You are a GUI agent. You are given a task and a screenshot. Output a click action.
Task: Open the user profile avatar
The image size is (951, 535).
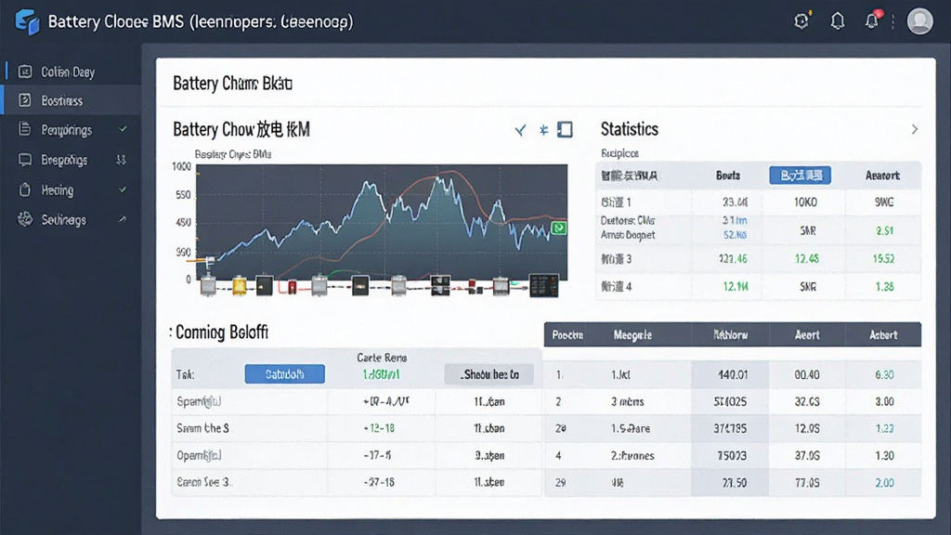click(x=919, y=21)
